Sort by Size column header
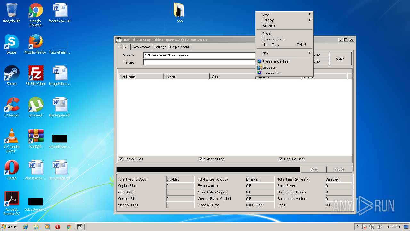This screenshot has width=410, height=231. (233, 76)
